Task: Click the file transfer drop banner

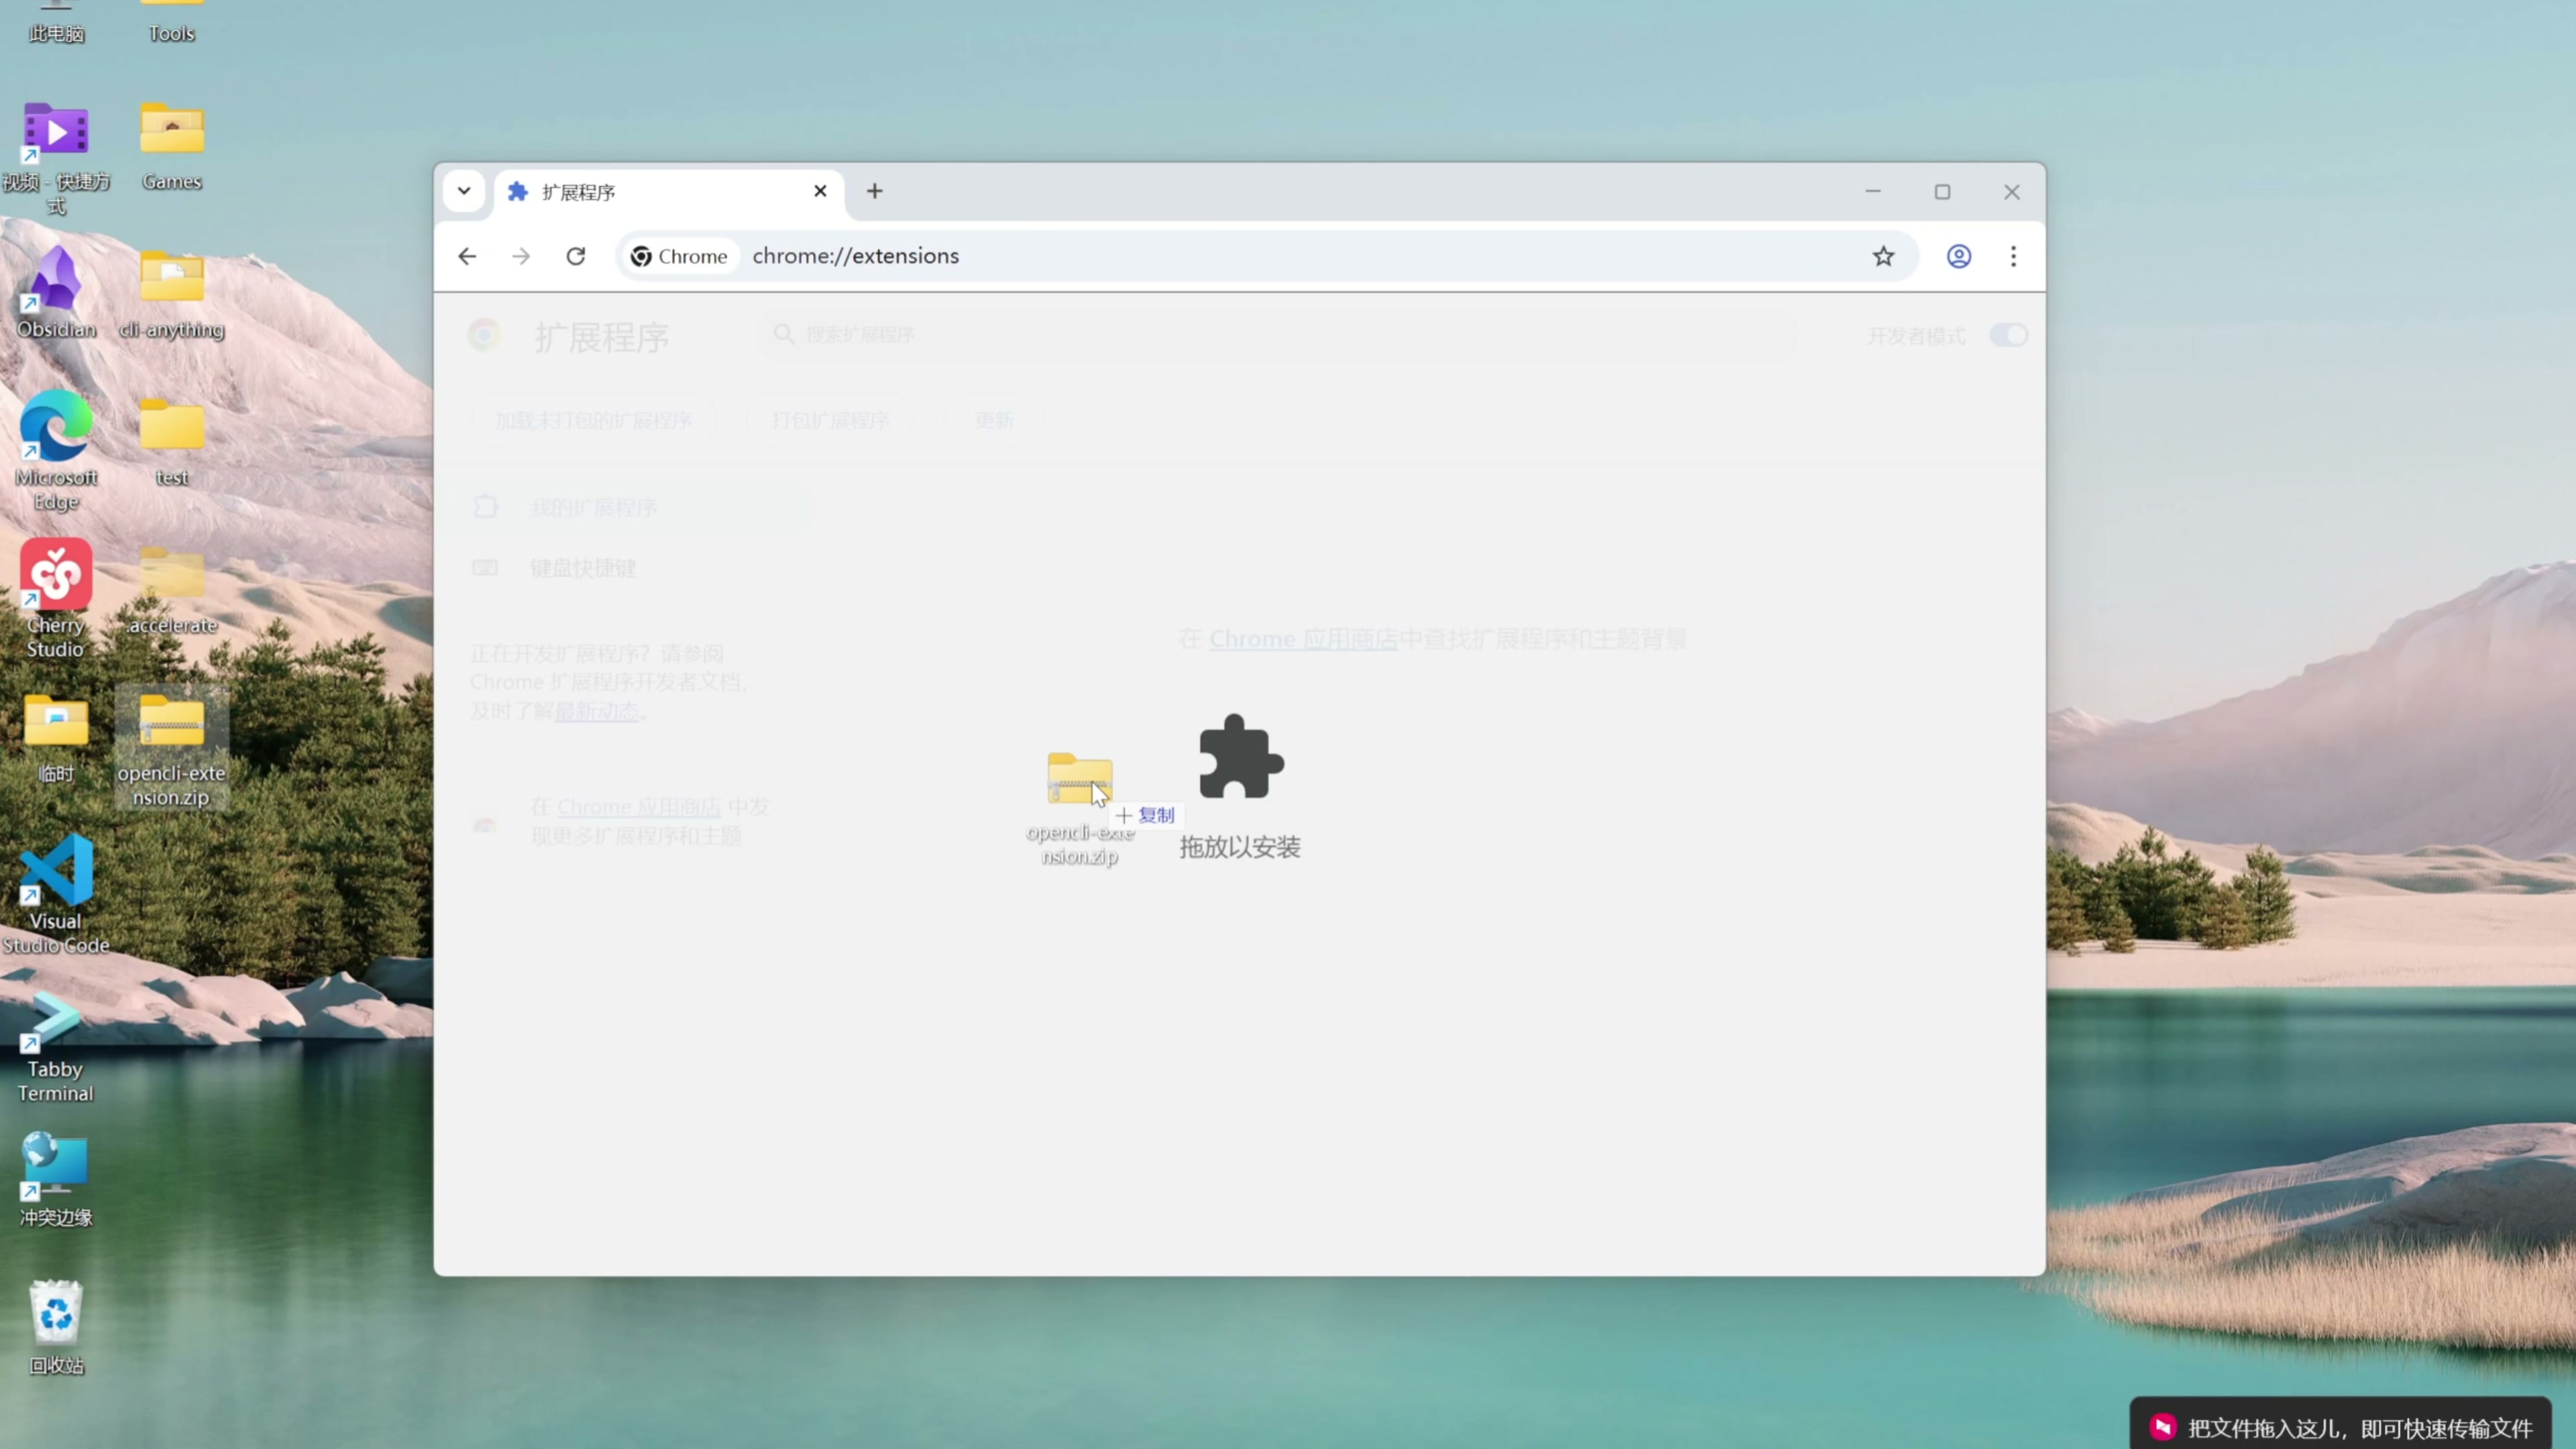Action: point(2340,1426)
